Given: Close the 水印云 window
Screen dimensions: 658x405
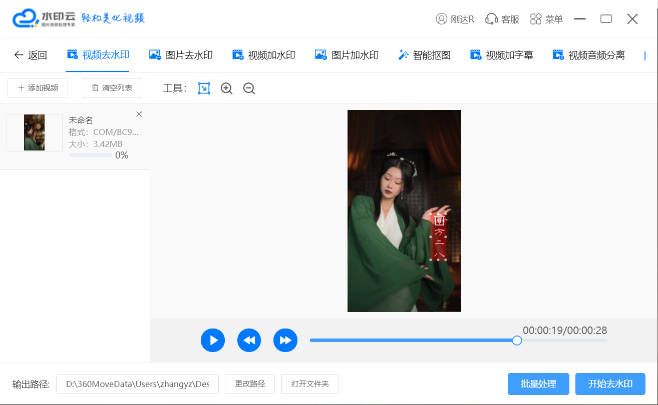Looking at the screenshot, I should [x=632, y=19].
